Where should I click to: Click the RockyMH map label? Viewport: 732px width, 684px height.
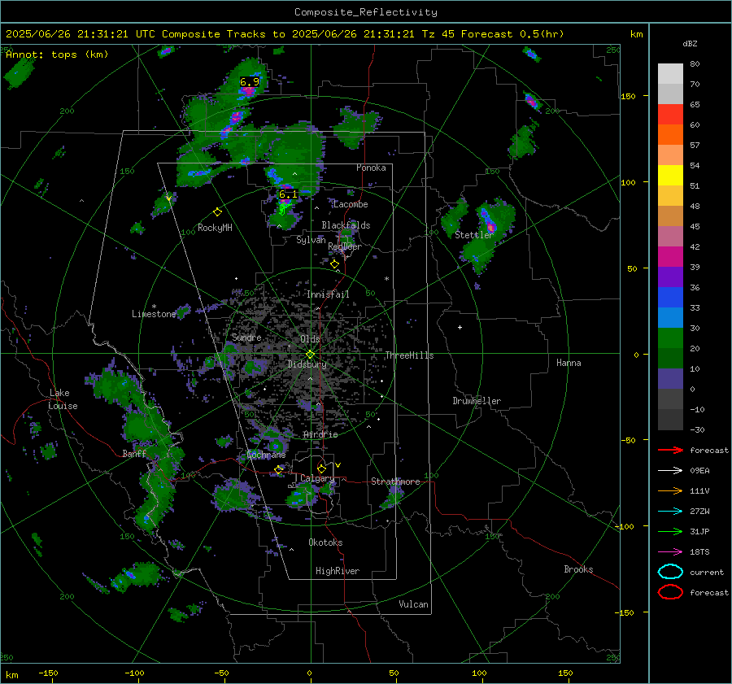coord(215,228)
